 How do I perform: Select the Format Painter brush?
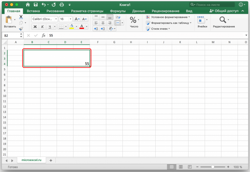[21, 29]
